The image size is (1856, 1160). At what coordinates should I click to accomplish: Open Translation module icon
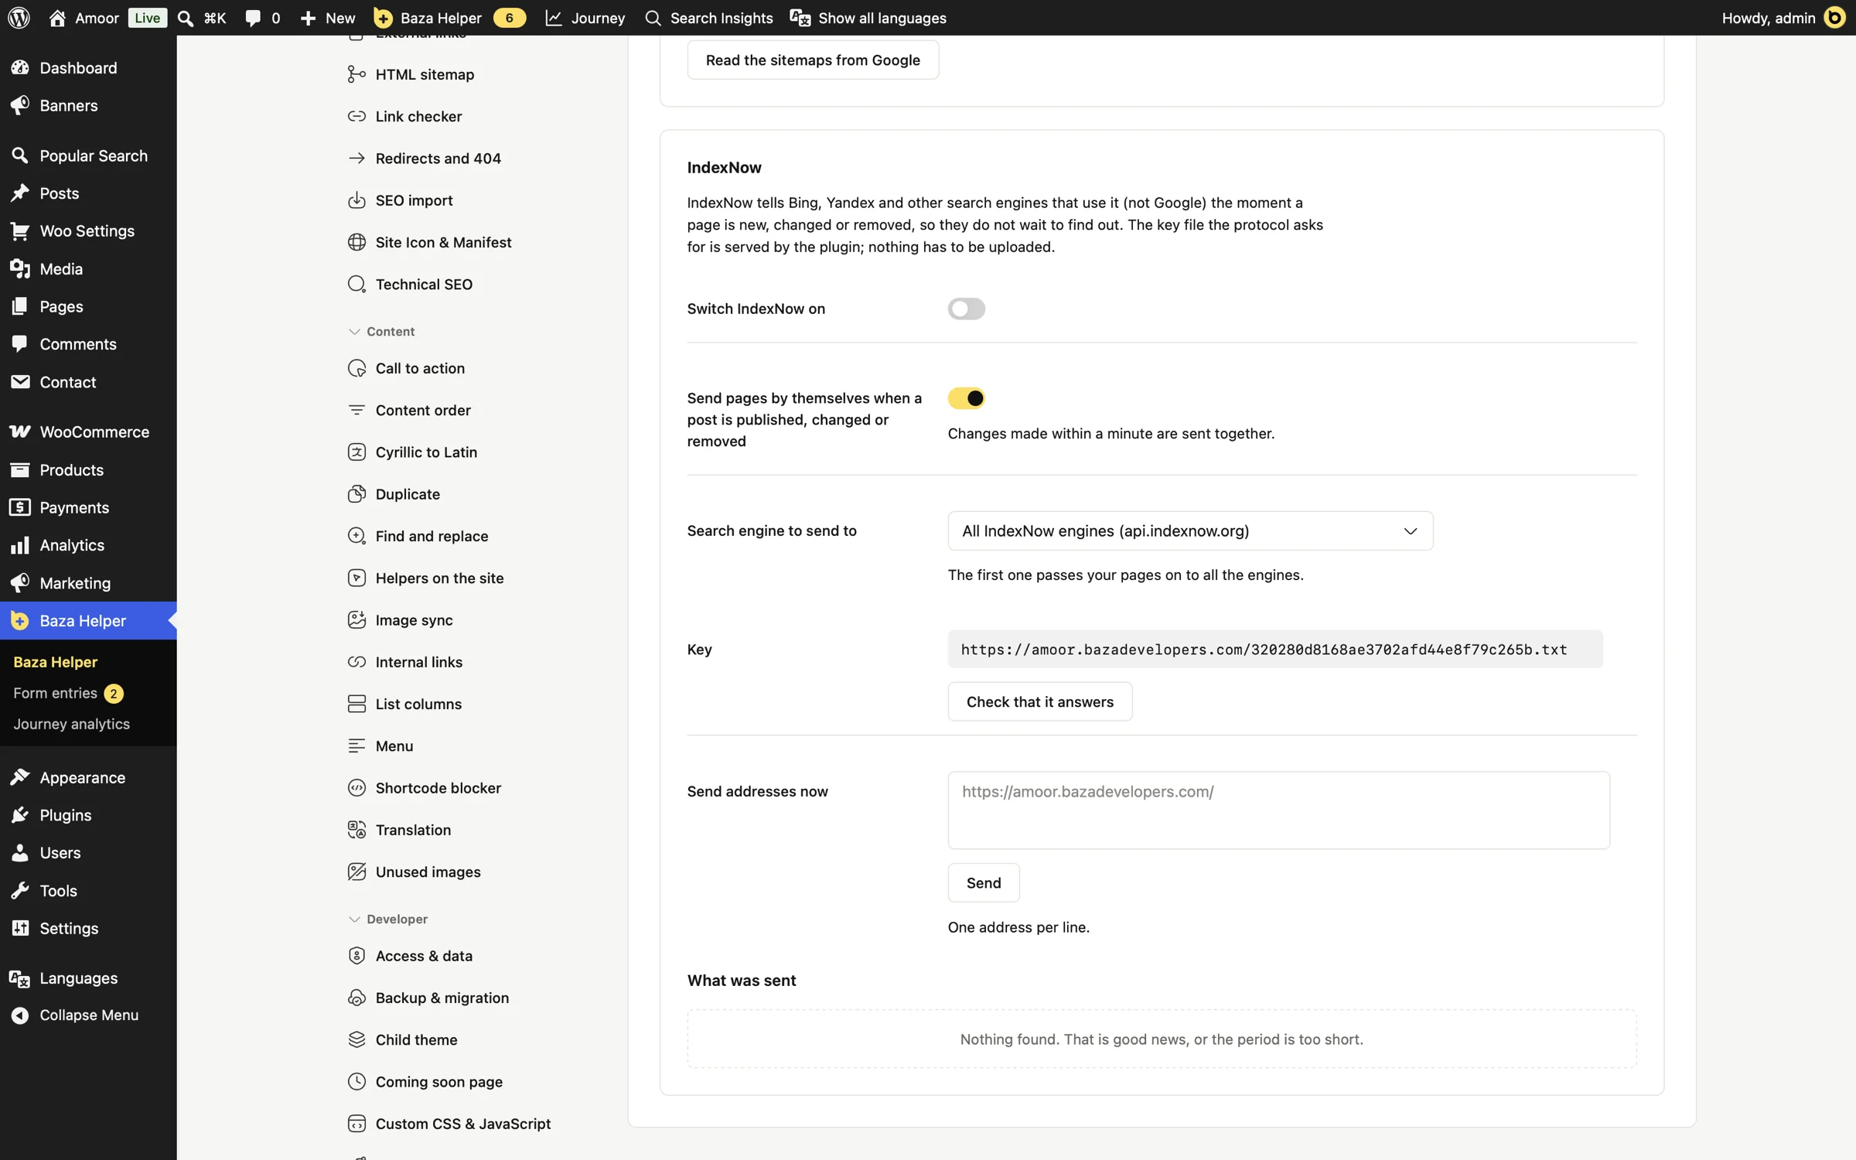[357, 830]
